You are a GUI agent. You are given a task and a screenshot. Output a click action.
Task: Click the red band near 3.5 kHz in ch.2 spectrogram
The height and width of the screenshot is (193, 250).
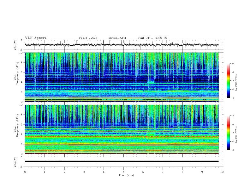click(122, 137)
